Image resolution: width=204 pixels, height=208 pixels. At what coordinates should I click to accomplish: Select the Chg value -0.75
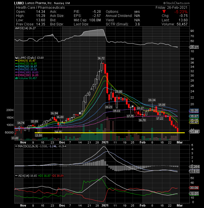183,16
